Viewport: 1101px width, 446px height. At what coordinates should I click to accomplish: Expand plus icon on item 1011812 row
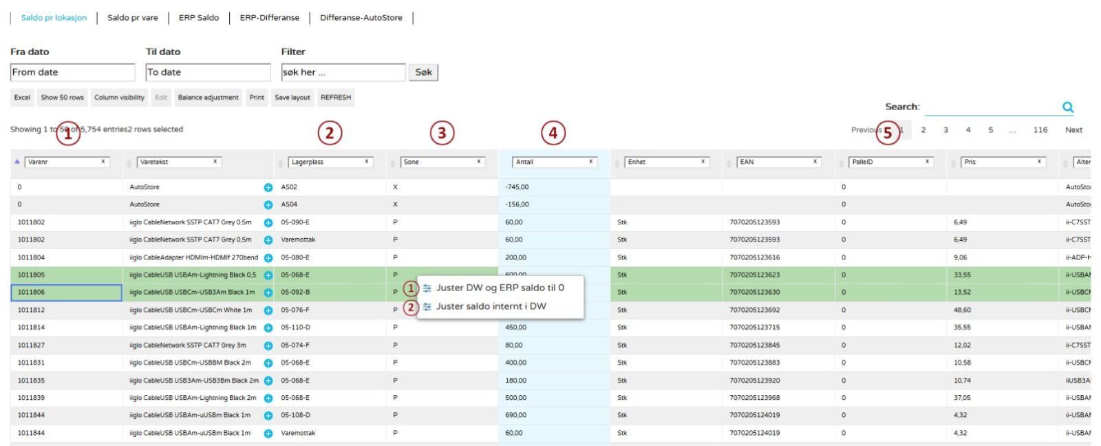coord(268,310)
